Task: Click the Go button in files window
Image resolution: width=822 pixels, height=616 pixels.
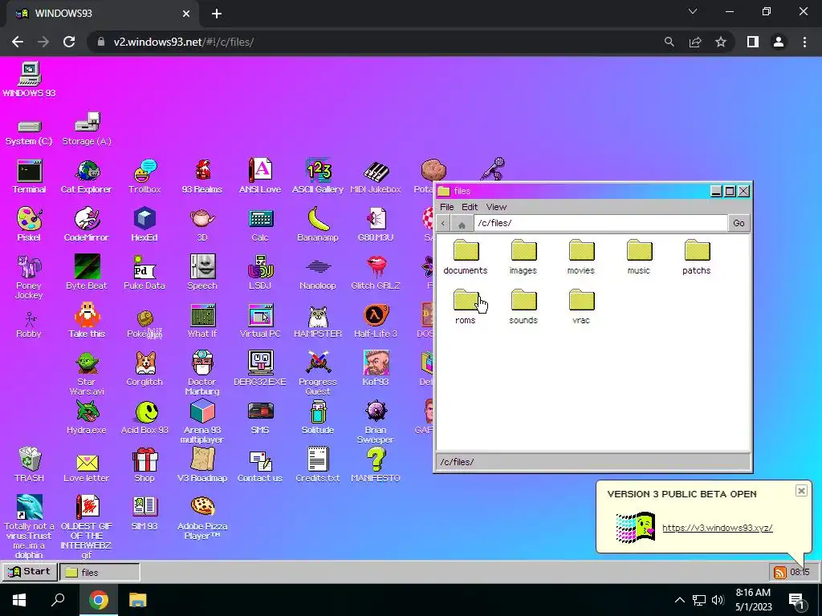Action: coord(739,223)
